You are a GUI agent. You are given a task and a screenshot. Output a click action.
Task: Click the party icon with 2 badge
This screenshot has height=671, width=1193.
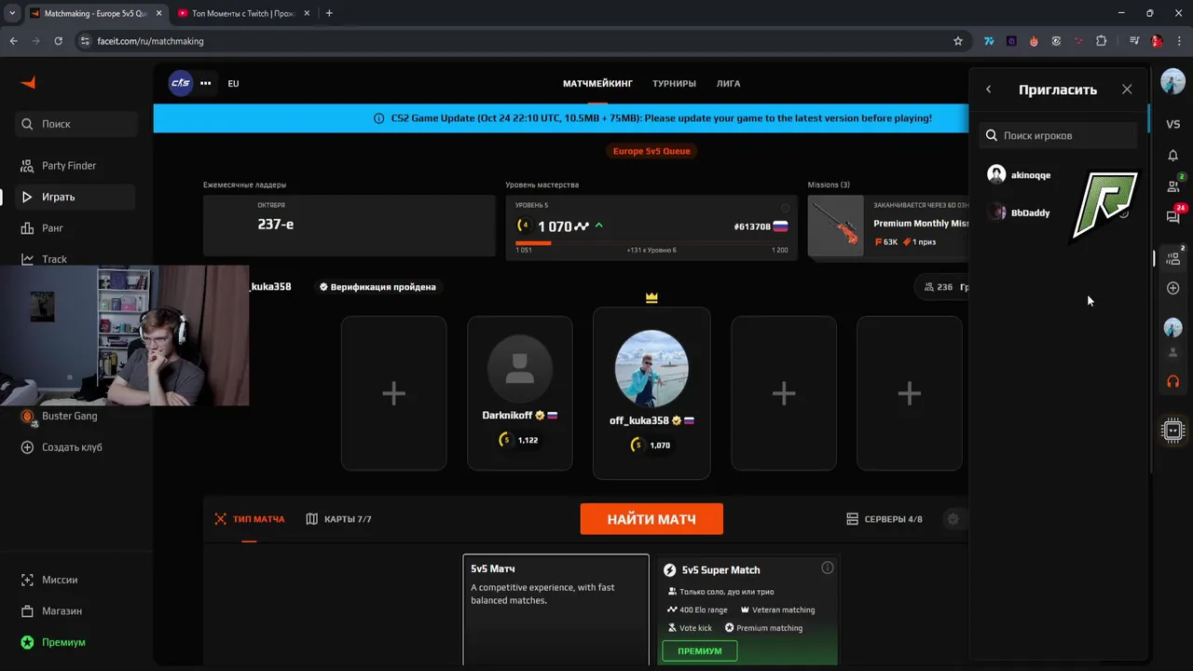click(1174, 257)
